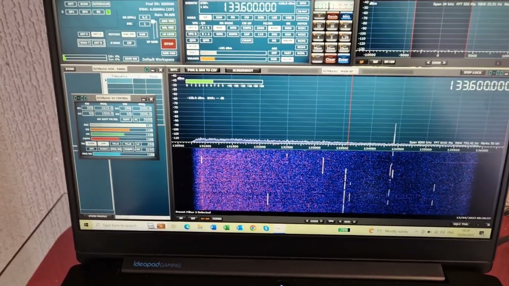
Task: Select SP+WF tab in auxiliary spectrum
Action: 389,62
